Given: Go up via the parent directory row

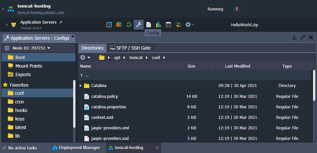Looking at the screenshot, I should click(194, 75).
